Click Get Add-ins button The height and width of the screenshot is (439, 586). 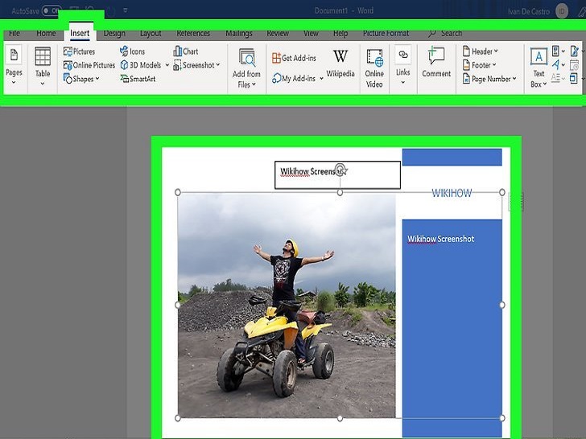pos(294,58)
